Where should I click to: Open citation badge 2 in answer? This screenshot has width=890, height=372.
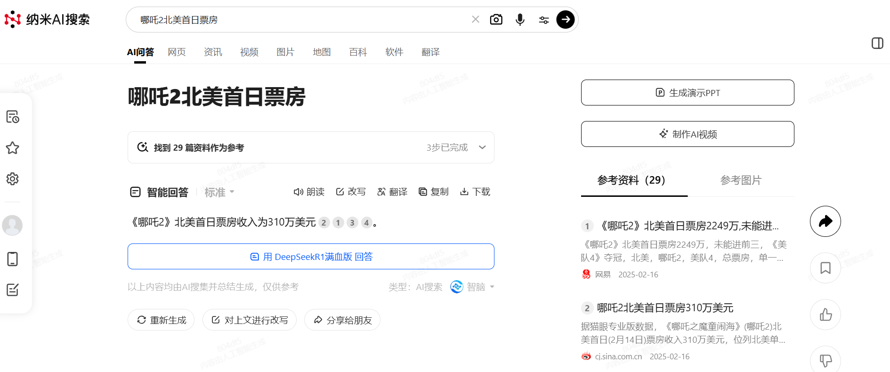click(x=324, y=223)
